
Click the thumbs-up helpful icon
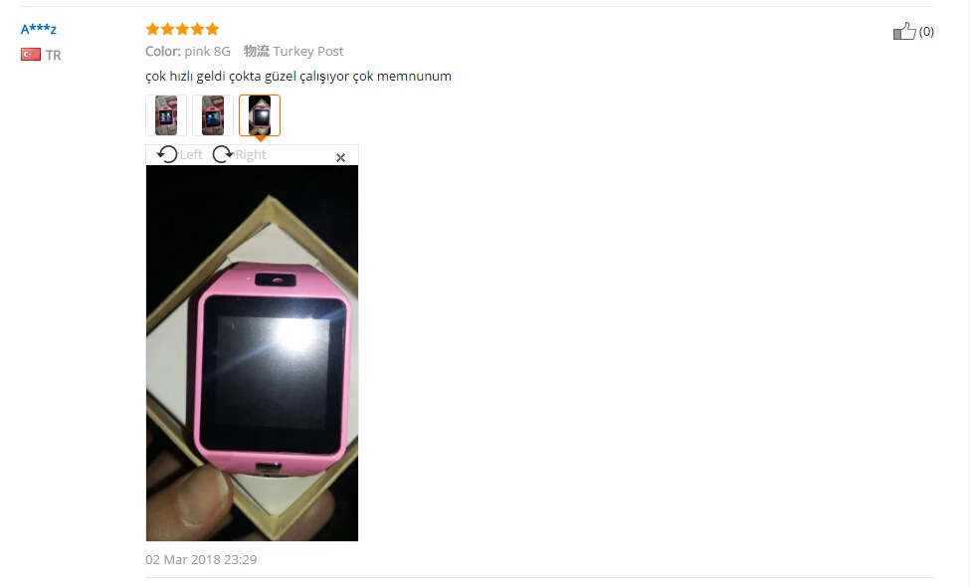[x=904, y=31]
